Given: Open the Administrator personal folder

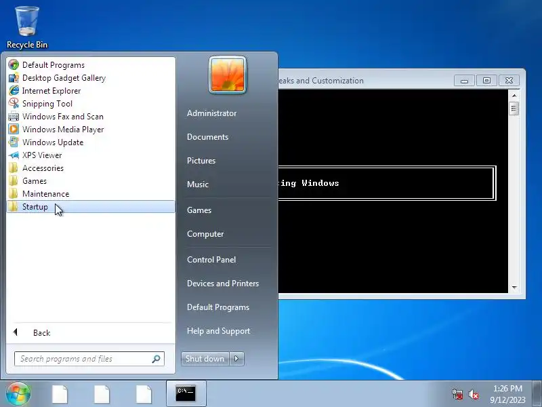Looking at the screenshot, I should [x=211, y=113].
